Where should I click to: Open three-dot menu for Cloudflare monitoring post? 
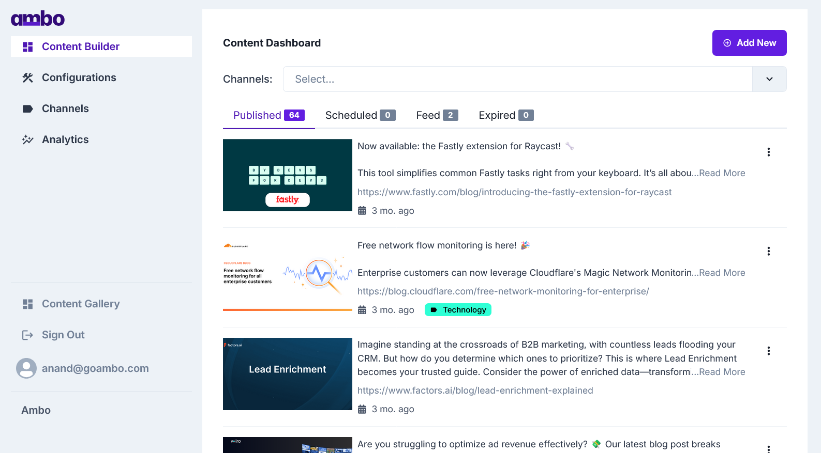coord(769,251)
